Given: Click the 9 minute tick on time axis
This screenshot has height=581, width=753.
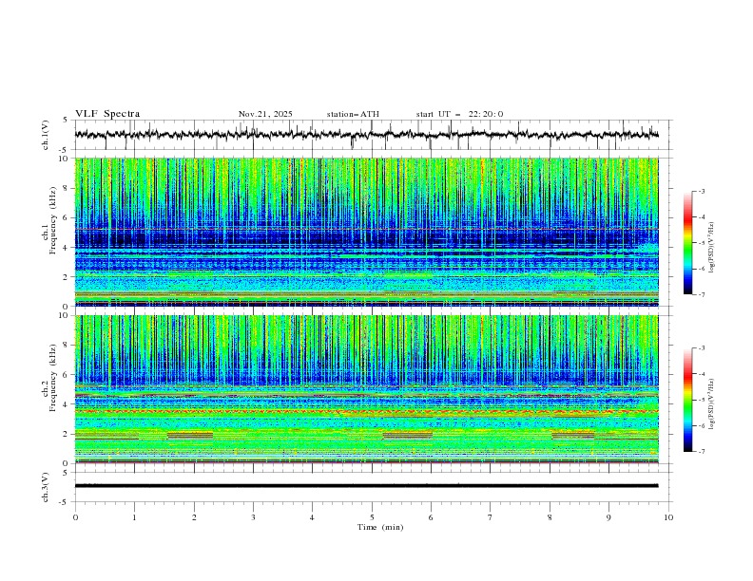Looking at the screenshot, I should 608,517.
